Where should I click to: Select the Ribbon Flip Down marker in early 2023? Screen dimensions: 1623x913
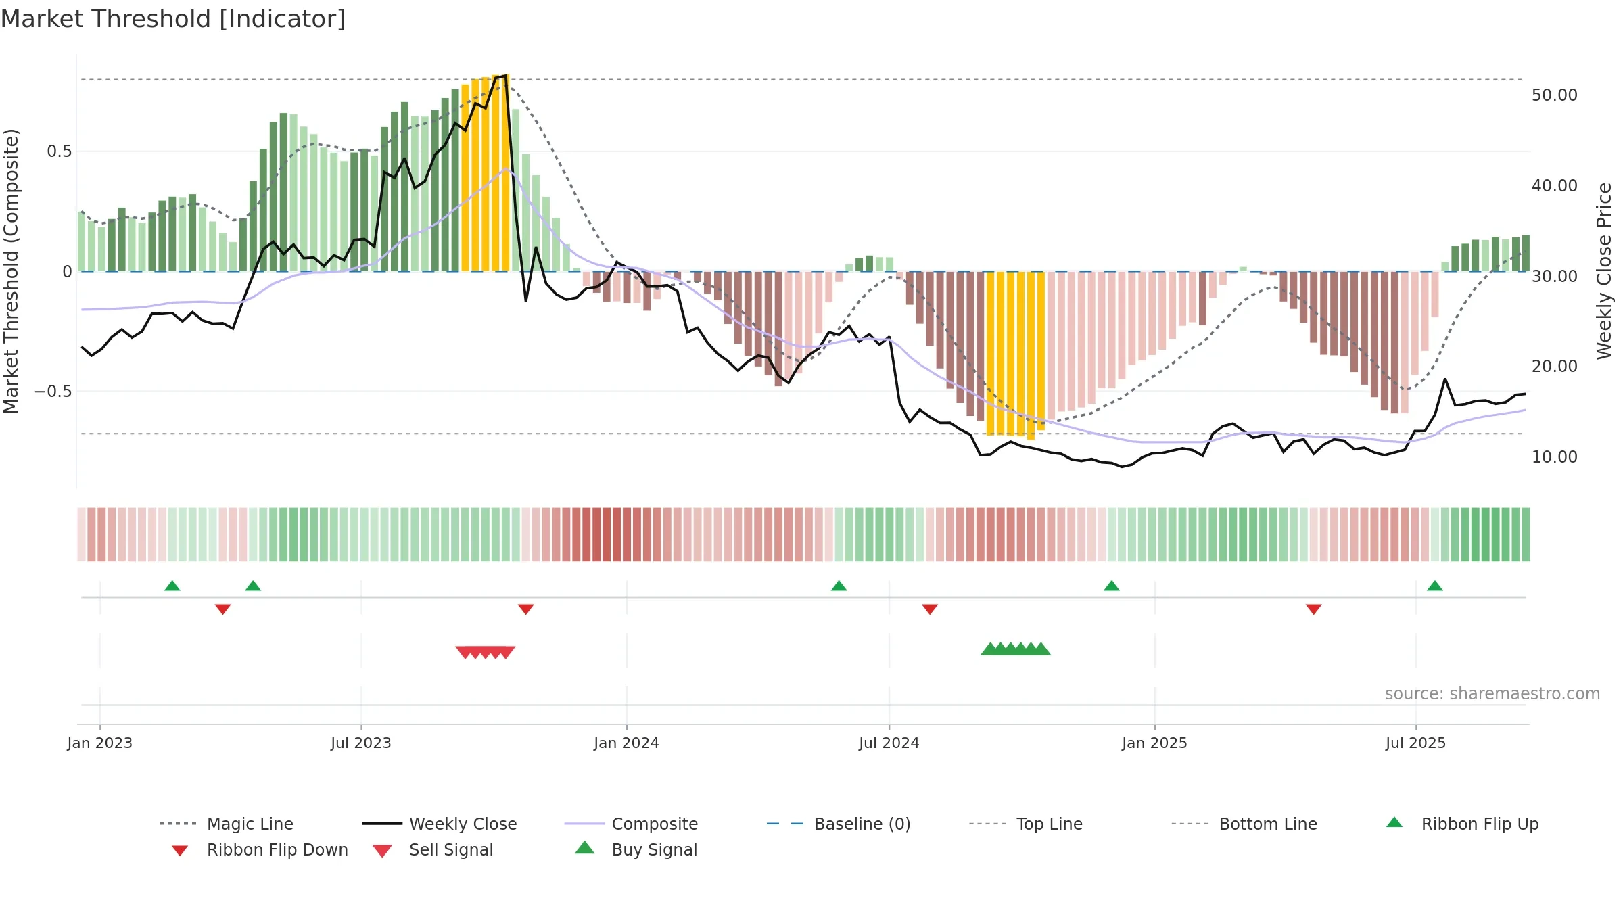pyautogui.click(x=223, y=609)
